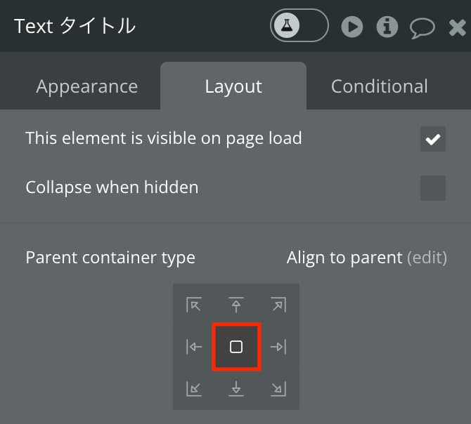The image size is (471, 424).
Task: Click the play button icon in header
Action: point(352,27)
